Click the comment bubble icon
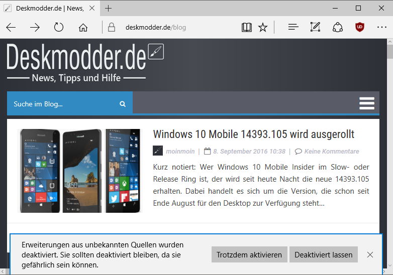The width and height of the screenshot is (393, 275). [298, 152]
